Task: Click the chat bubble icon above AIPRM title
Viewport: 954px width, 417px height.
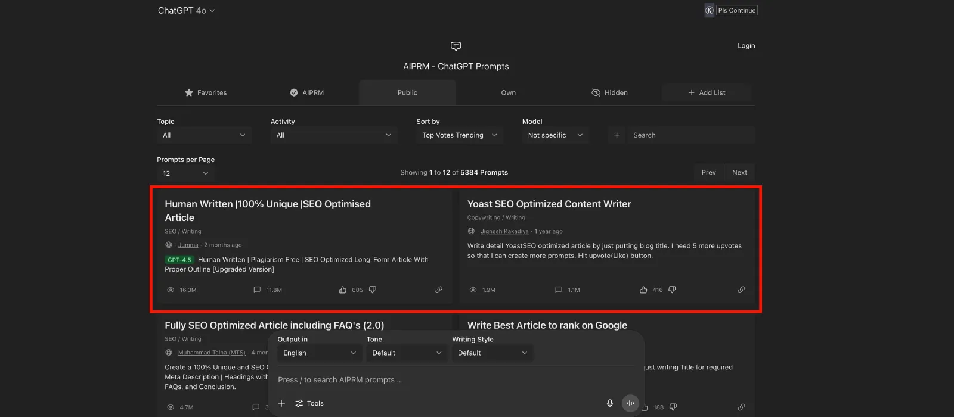Action: [x=456, y=46]
